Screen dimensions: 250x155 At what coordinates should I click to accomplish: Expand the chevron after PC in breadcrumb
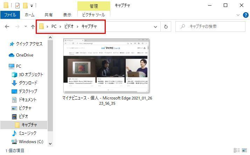pyautogui.click(x=60, y=27)
